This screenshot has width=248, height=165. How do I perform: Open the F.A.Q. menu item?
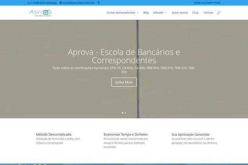pyautogui.click(x=196, y=13)
